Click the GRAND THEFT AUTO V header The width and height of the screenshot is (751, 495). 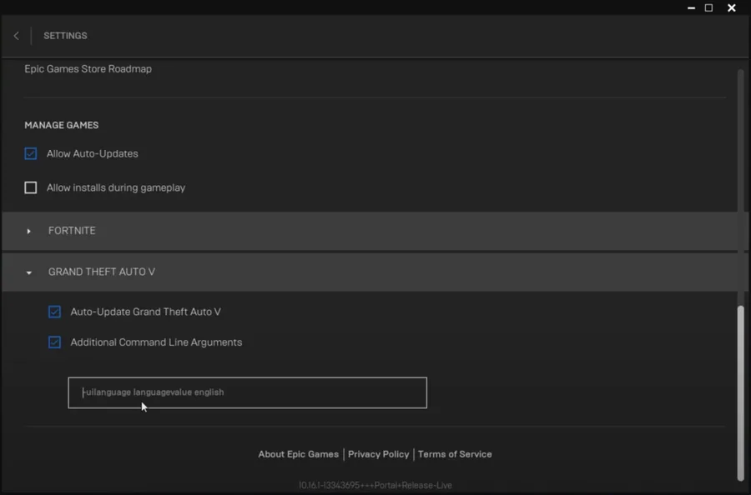[x=370, y=272]
